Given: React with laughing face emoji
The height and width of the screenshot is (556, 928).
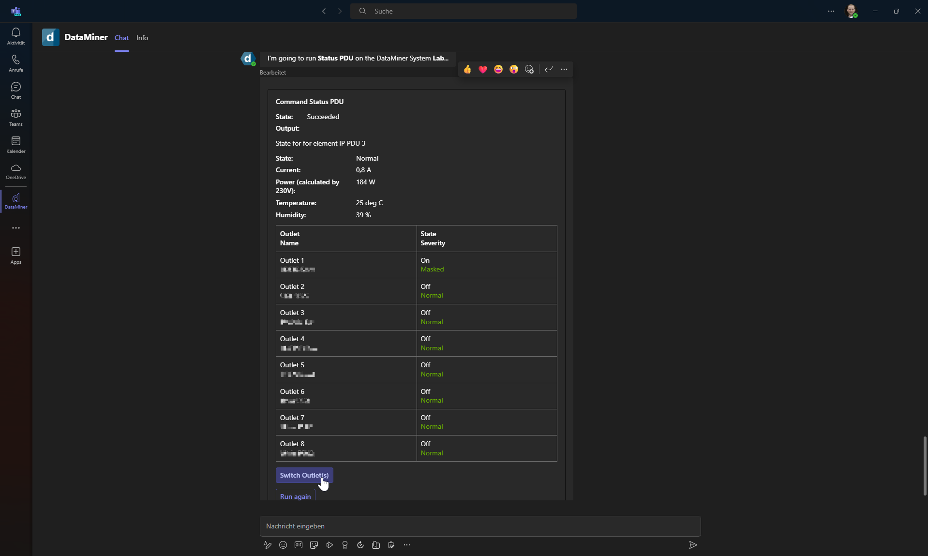Looking at the screenshot, I should 498,69.
